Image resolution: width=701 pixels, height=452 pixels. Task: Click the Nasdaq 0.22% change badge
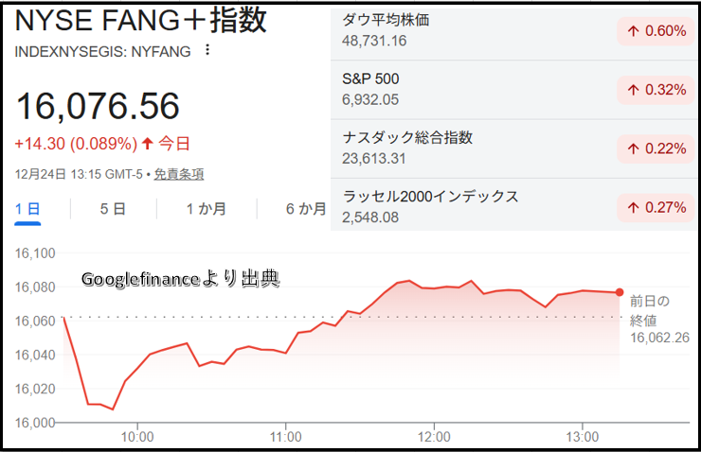pos(655,148)
